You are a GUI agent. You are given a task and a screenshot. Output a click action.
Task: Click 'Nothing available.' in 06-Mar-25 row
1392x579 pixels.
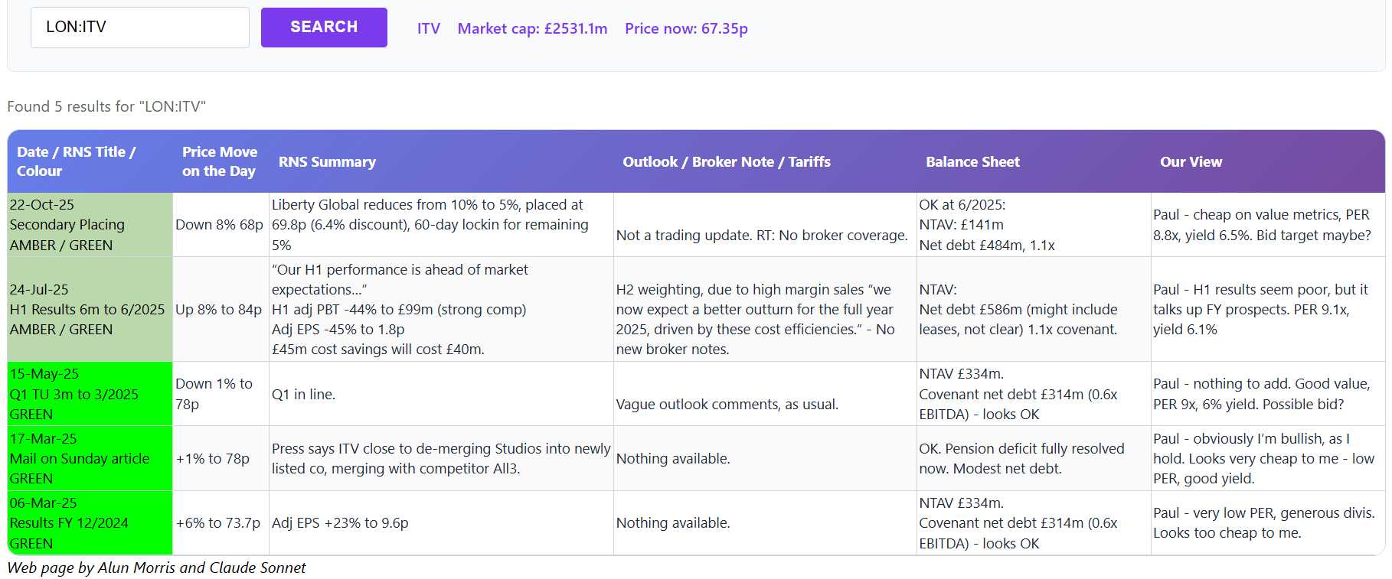765,523
